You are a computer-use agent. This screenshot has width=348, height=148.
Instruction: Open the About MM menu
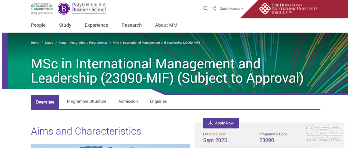point(166,25)
